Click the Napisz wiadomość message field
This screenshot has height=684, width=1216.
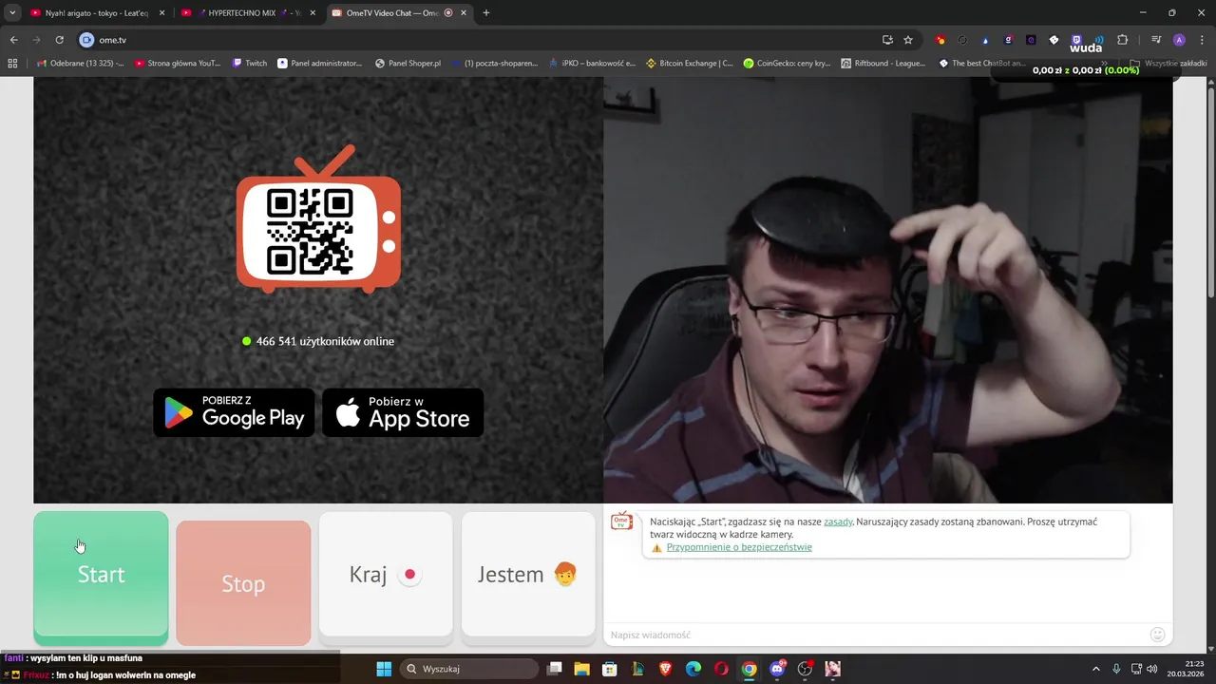tap(874, 635)
